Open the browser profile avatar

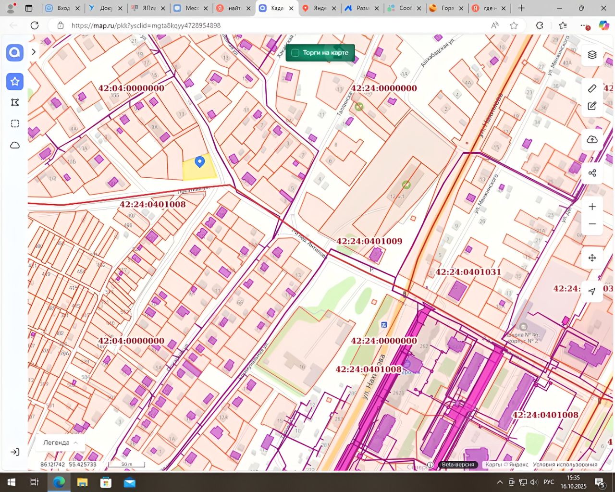click(11, 8)
